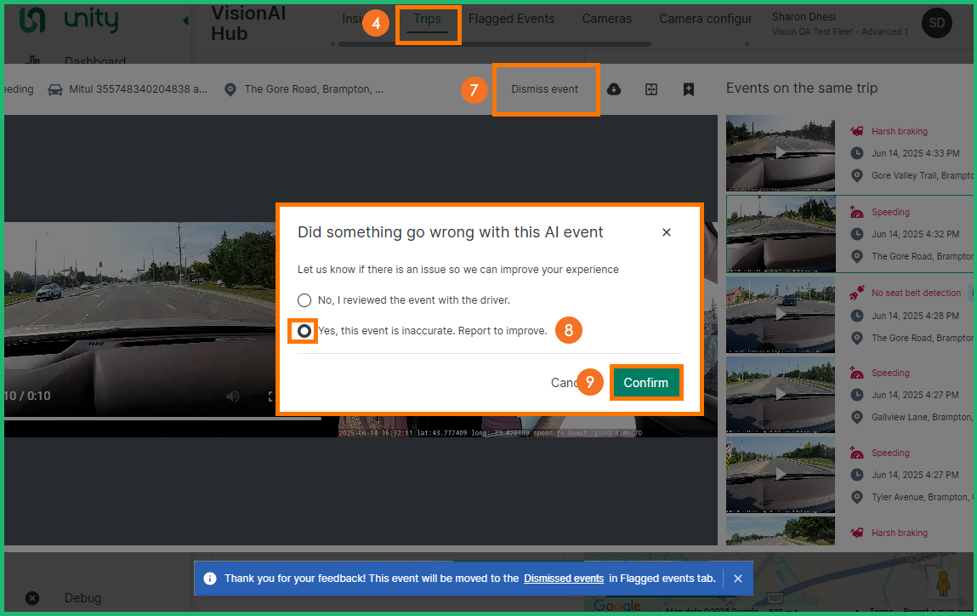Select 'Yes, this event is inaccurate' radio option
This screenshot has width=977, height=616.
304,331
